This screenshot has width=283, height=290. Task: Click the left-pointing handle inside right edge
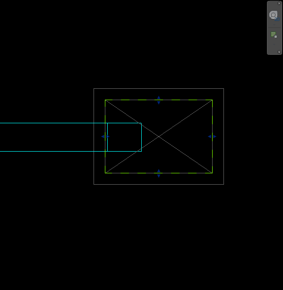click(209, 136)
